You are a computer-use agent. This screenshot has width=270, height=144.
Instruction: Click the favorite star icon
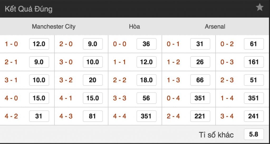[x=260, y=8]
